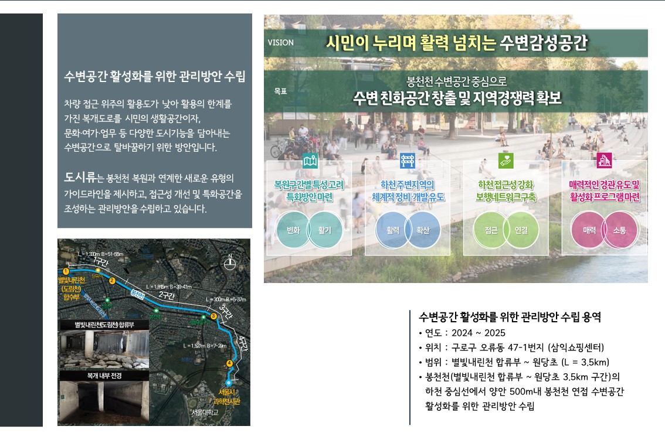Click the pink 매력 circle
Image resolution: width=665 pixels, height=443 pixels.
click(x=589, y=230)
